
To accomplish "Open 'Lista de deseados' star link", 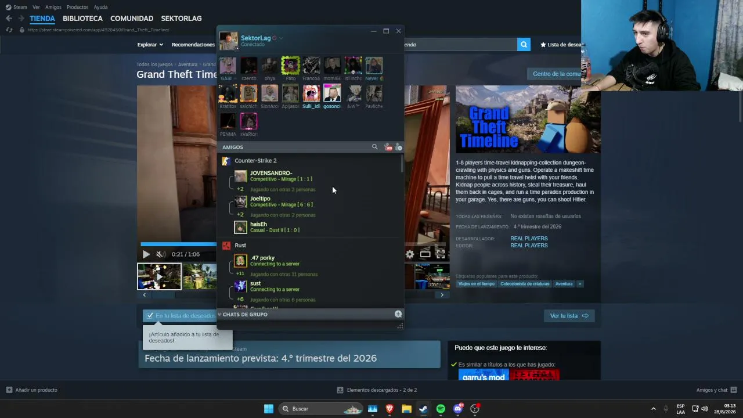I will [561, 45].
